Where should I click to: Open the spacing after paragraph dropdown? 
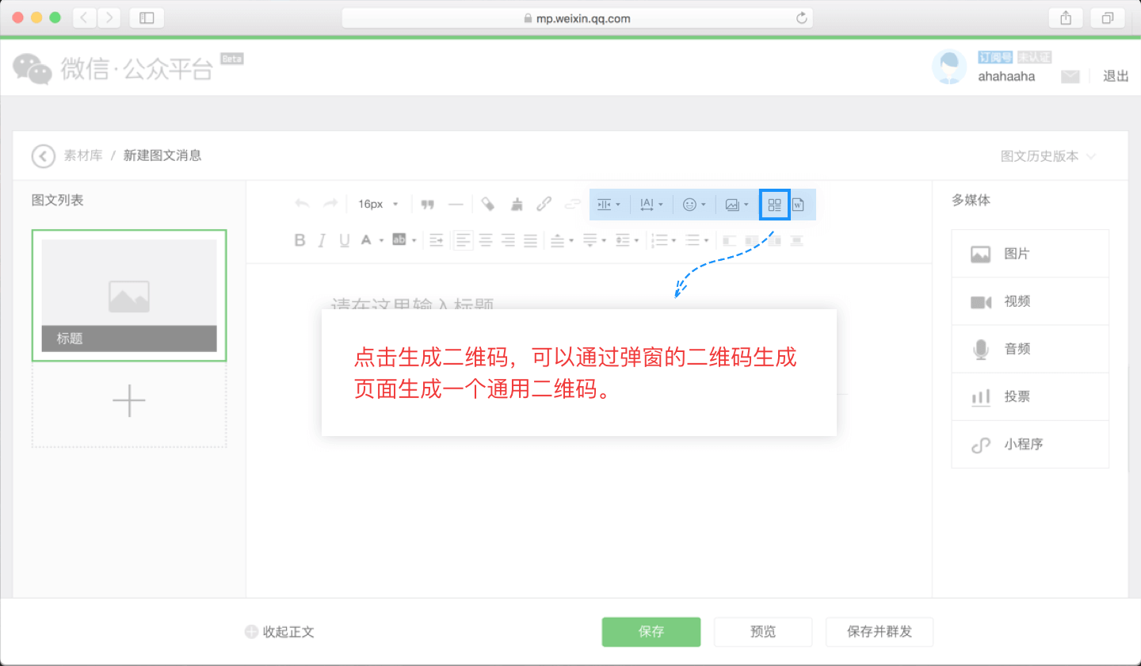pyautogui.click(x=595, y=239)
